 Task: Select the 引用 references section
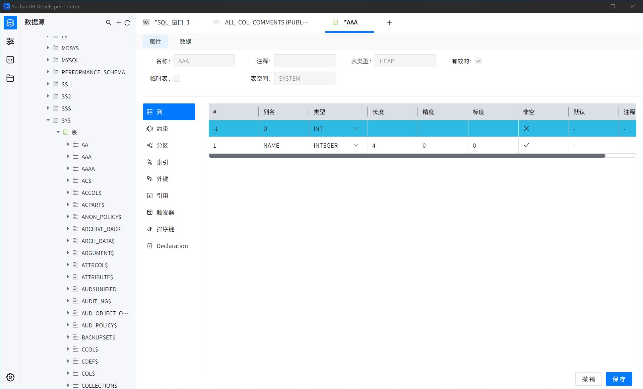(x=169, y=196)
